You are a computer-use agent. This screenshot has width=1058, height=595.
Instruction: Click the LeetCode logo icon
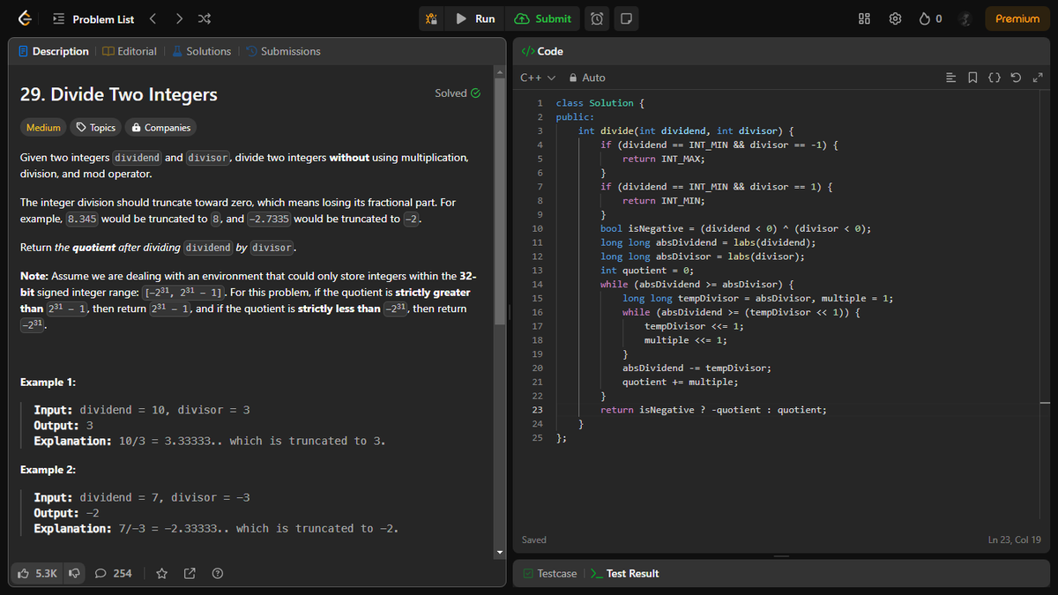tap(26, 19)
